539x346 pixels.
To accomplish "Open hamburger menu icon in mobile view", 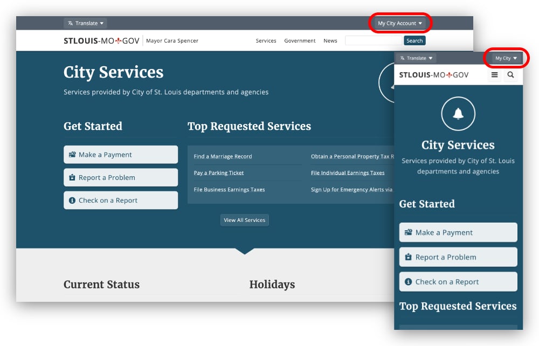I will 494,75.
